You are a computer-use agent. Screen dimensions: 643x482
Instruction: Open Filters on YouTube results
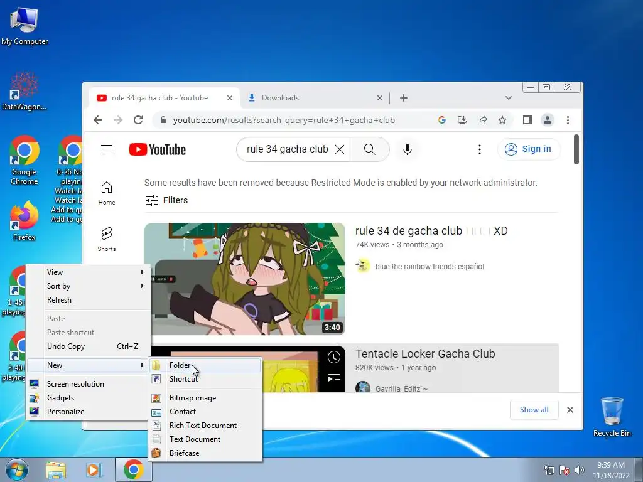(x=167, y=200)
